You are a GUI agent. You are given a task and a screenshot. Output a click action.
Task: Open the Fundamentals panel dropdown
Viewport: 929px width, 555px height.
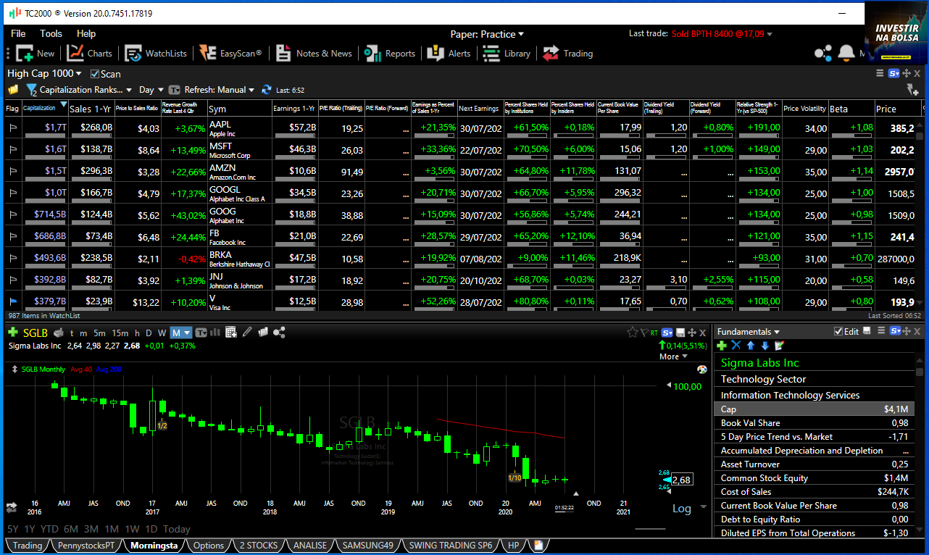pyautogui.click(x=749, y=332)
